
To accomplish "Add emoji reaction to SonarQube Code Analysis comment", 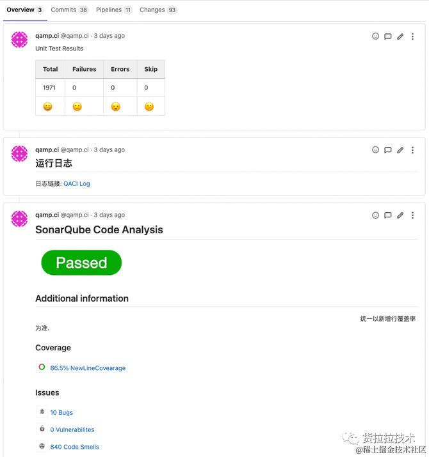I will tap(375, 215).
